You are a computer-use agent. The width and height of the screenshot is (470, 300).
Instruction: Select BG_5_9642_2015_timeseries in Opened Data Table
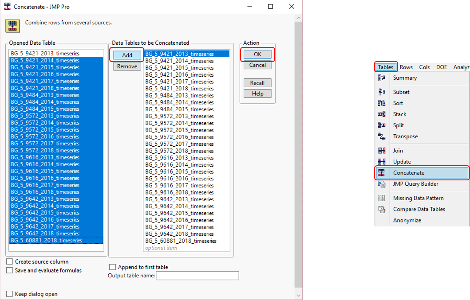coord(57,213)
